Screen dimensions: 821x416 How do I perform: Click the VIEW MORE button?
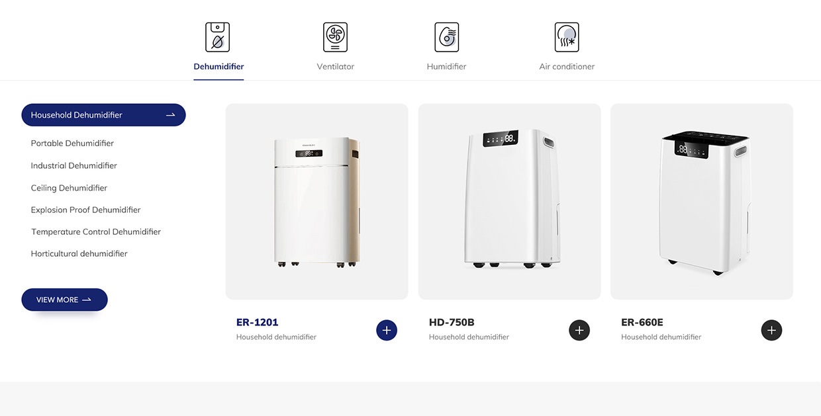(64, 300)
